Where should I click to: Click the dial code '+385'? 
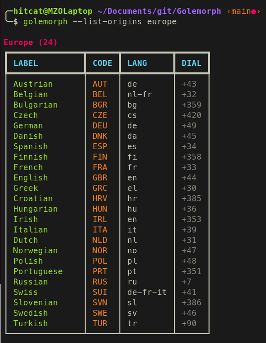coord(192,199)
